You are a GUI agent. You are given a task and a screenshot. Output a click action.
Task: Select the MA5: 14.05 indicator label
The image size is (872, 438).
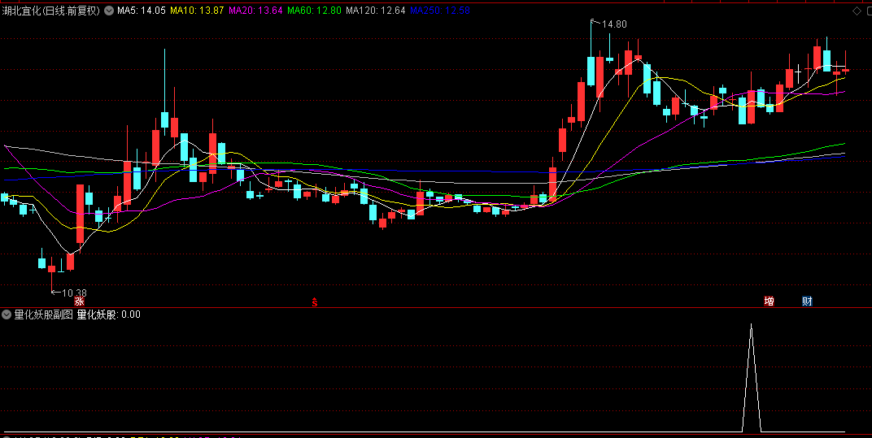(142, 10)
